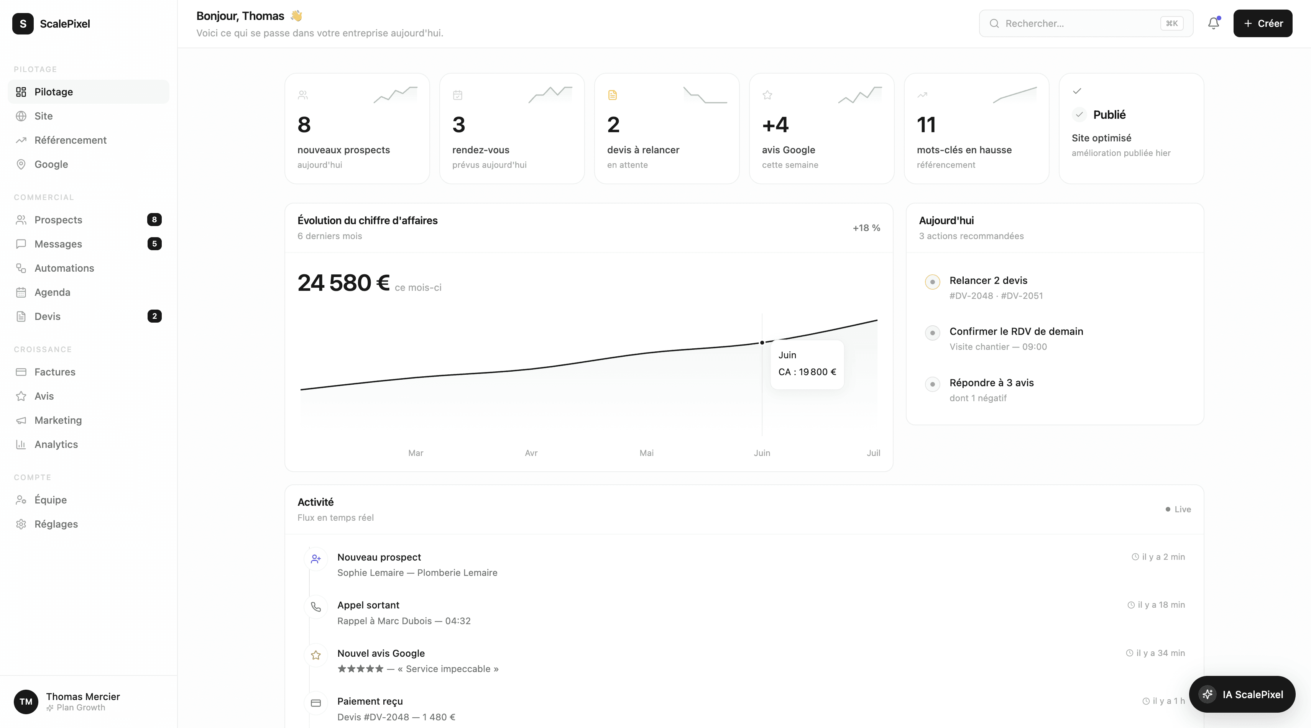1311x728 pixels.
Task: Click the search magnifier icon
Action: tap(994, 23)
